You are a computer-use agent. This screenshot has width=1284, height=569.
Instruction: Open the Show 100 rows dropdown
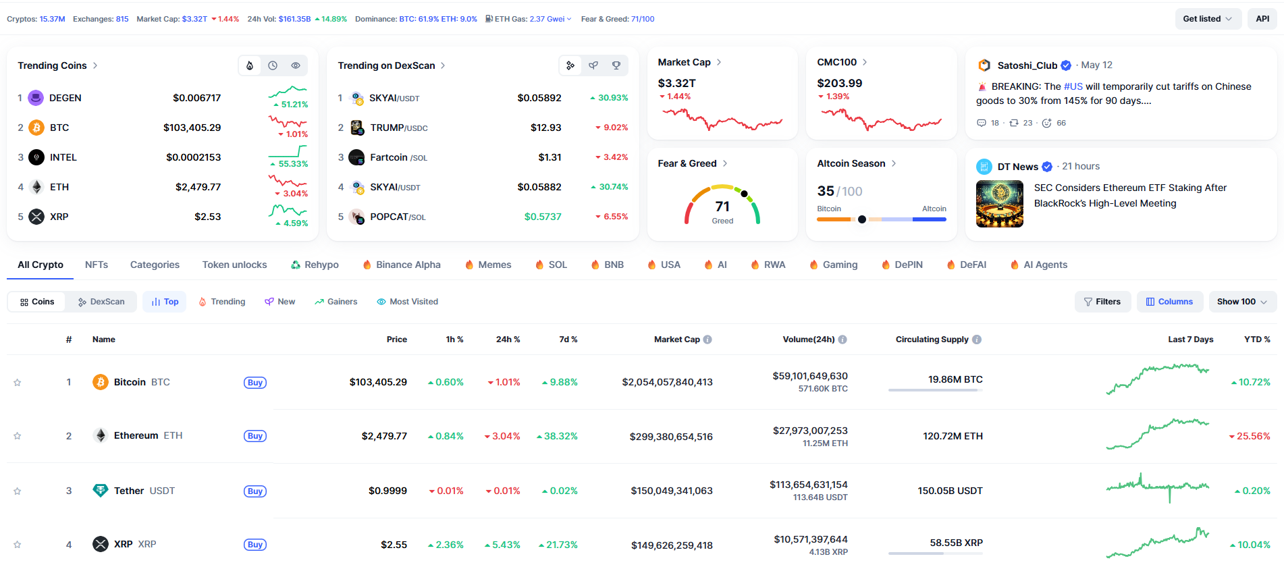tap(1242, 302)
